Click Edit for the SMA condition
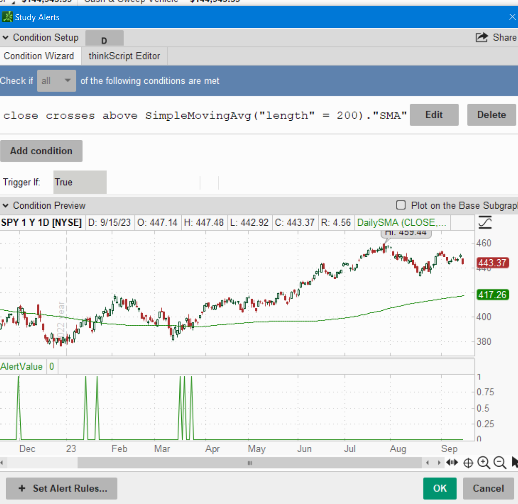Screen dimensions: 518x504 pos(434,115)
